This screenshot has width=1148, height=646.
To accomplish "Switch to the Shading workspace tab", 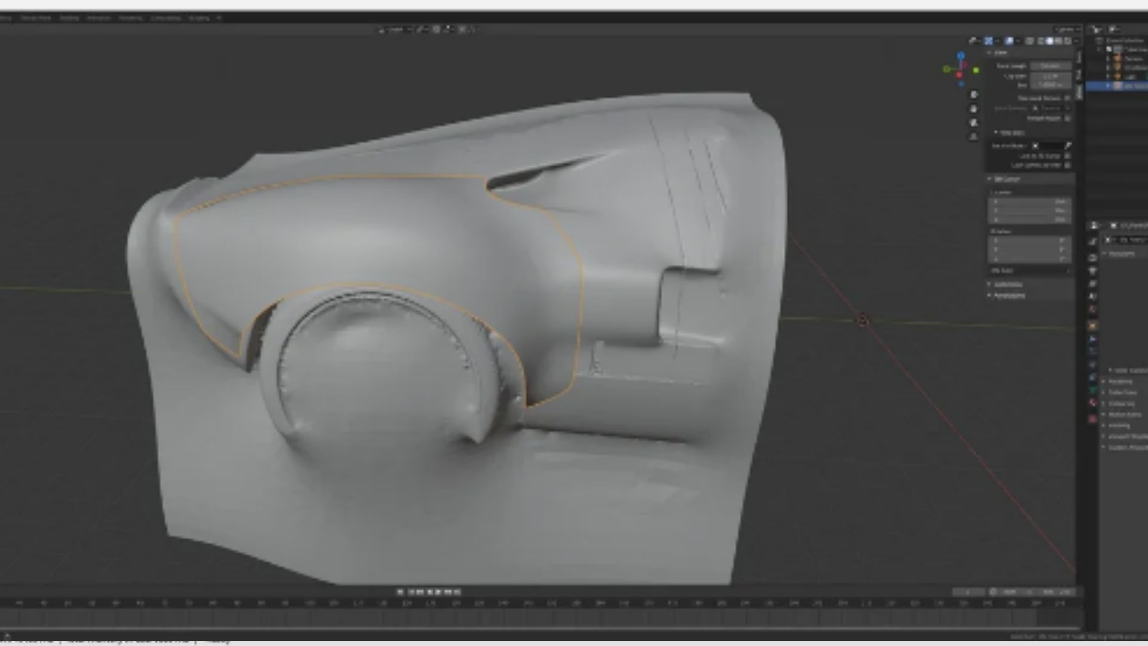I will click(x=69, y=18).
